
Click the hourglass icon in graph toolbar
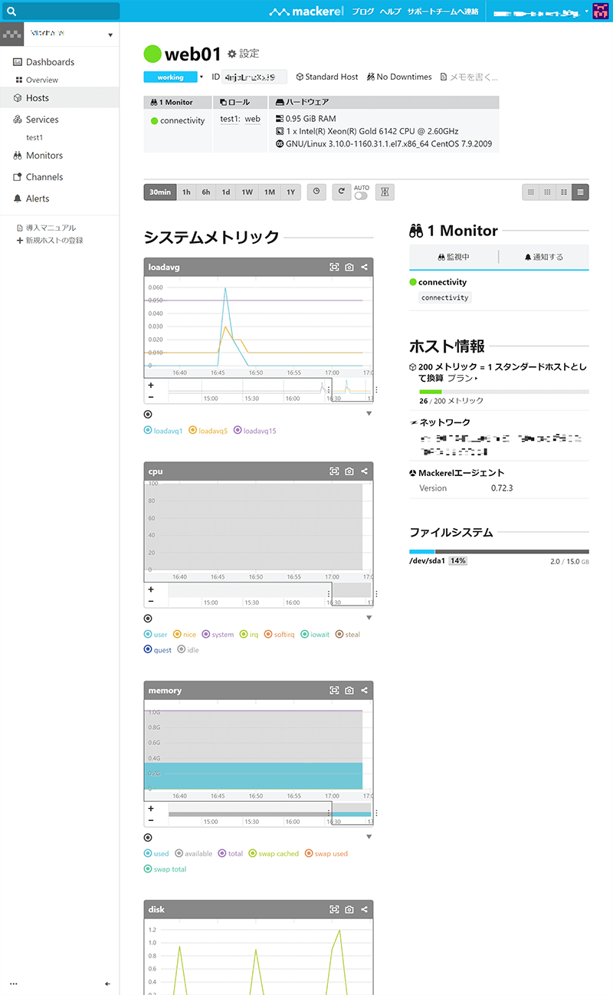coord(385,192)
